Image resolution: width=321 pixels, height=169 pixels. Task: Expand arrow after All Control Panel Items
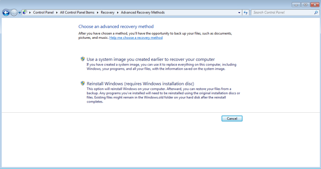(97, 13)
